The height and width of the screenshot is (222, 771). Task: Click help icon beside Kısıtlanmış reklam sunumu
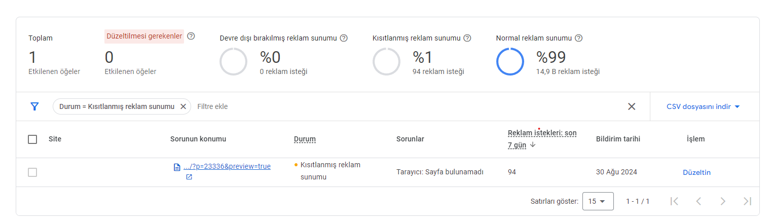pyautogui.click(x=467, y=38)
